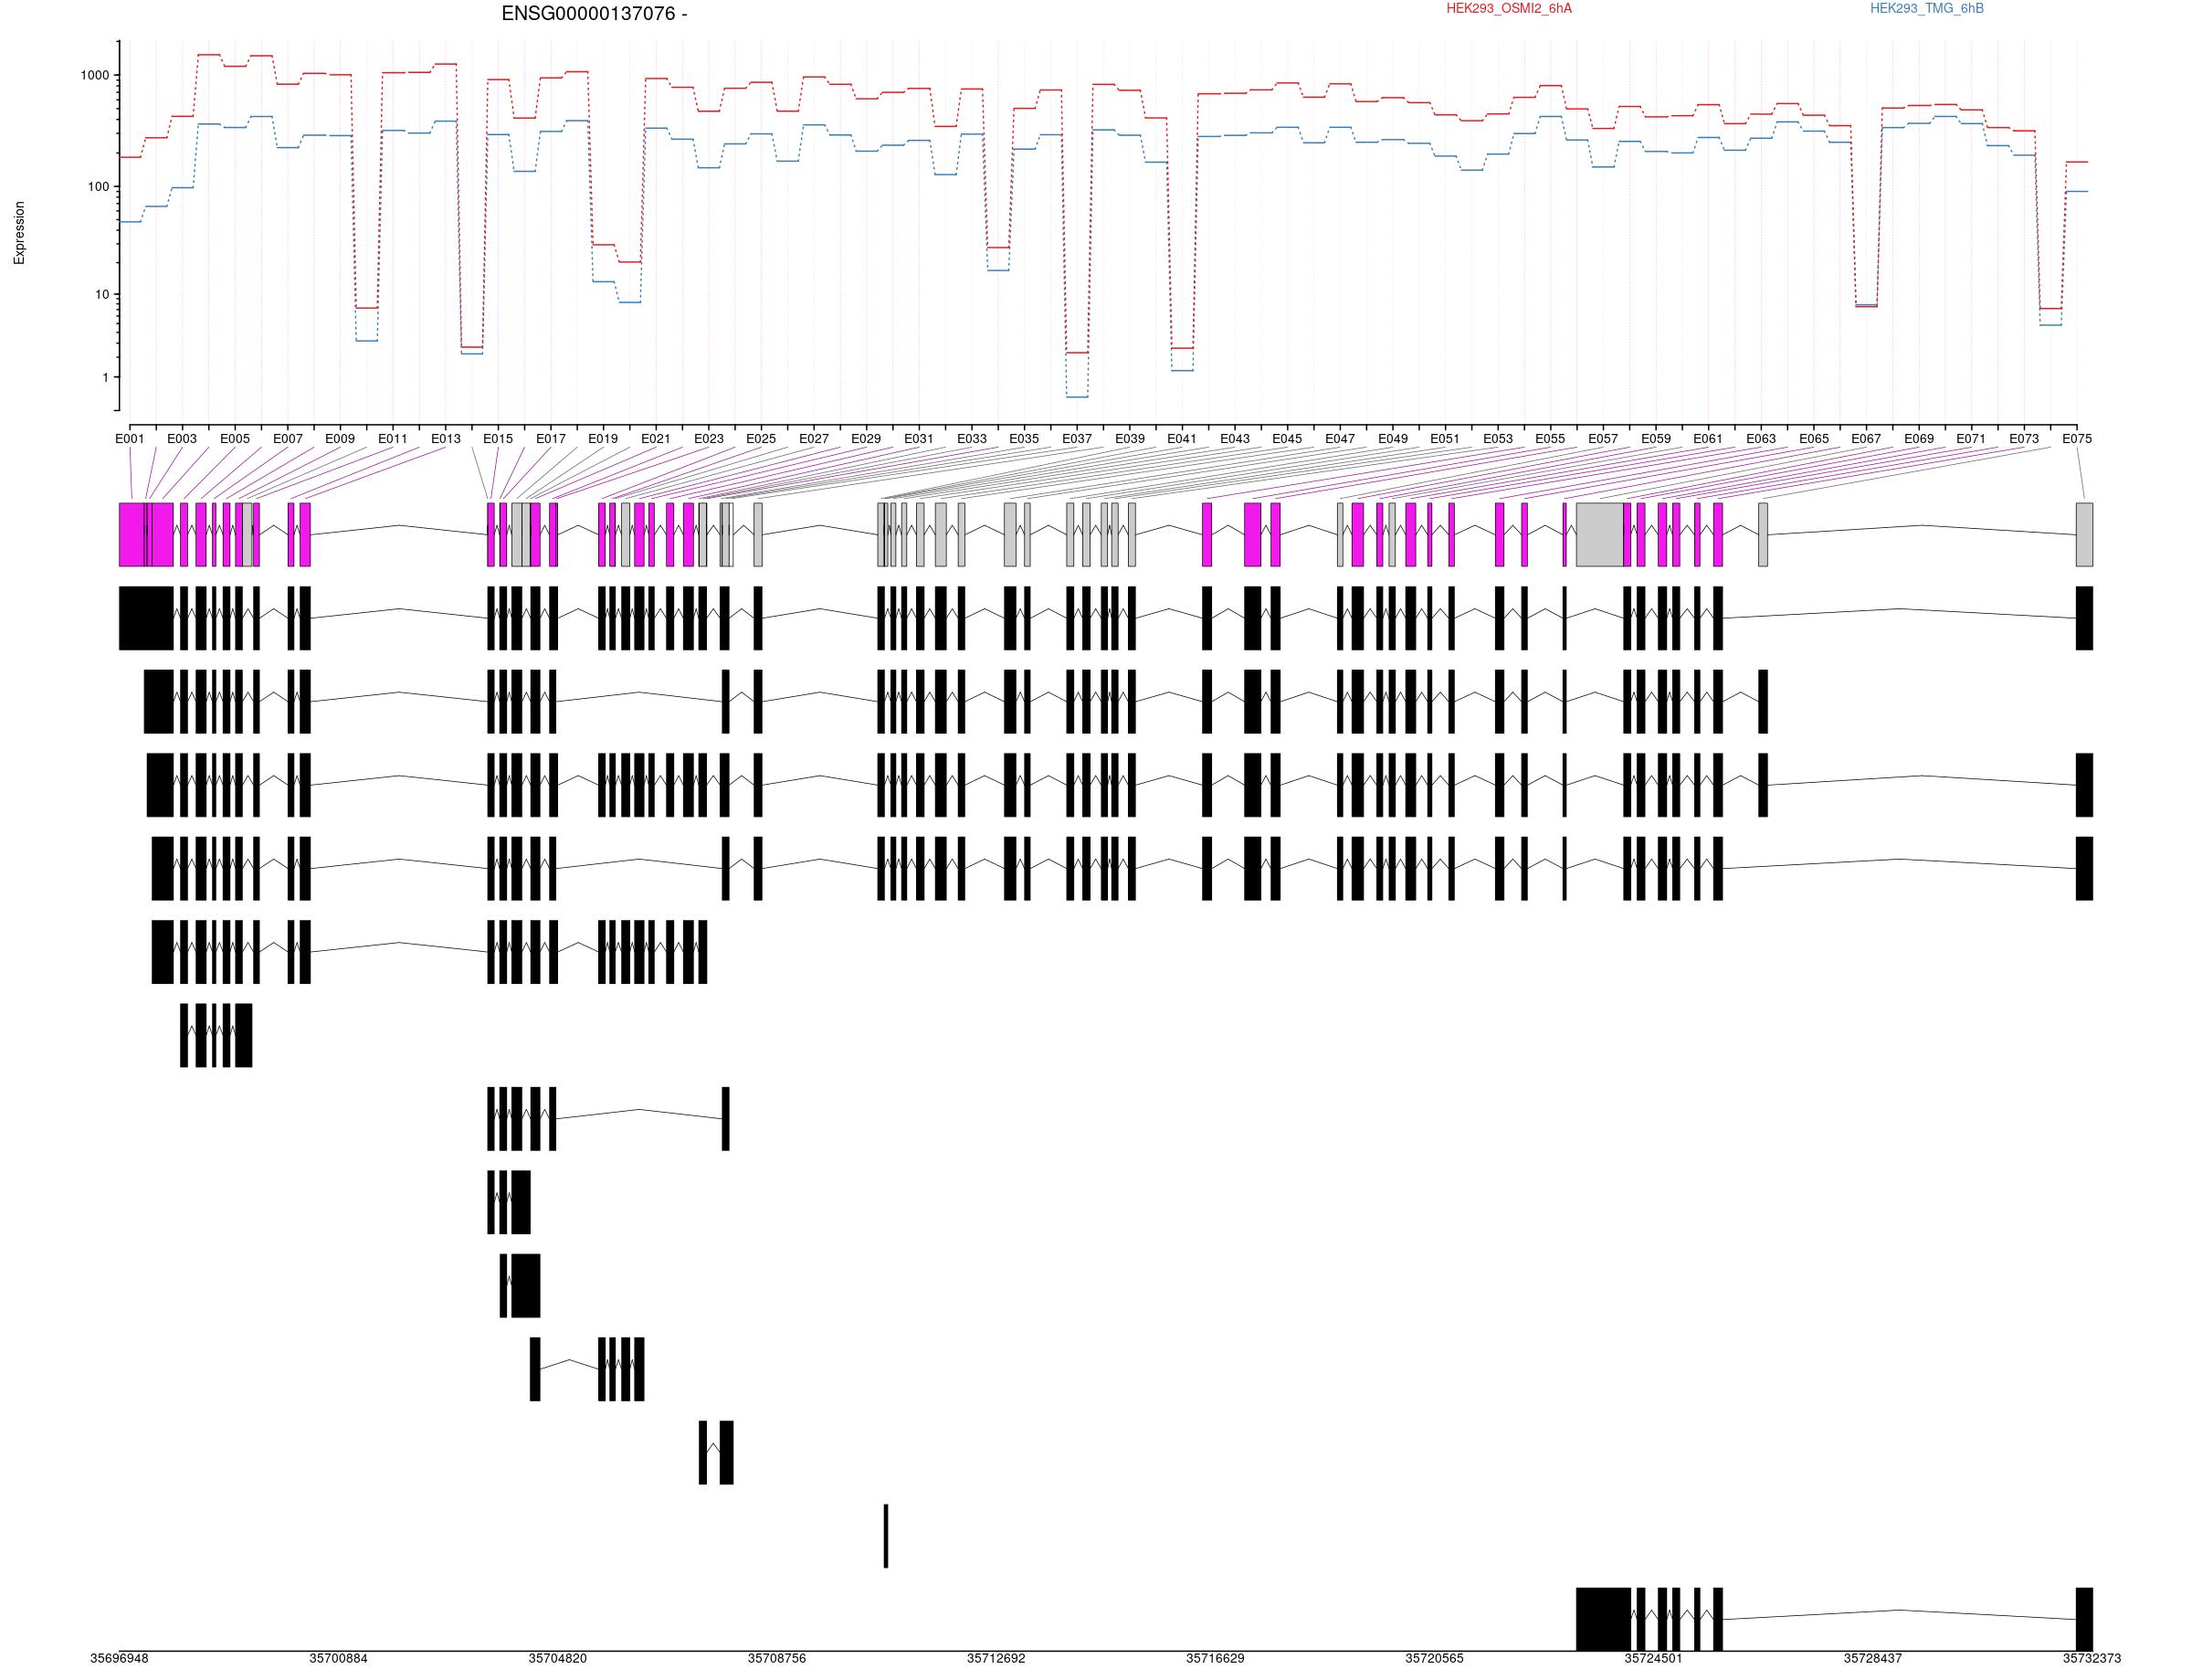The height and width of the screenshot is (1680, 2192).
Task: Click genomic coordinate 35708756
Action: pos(776,1659)
